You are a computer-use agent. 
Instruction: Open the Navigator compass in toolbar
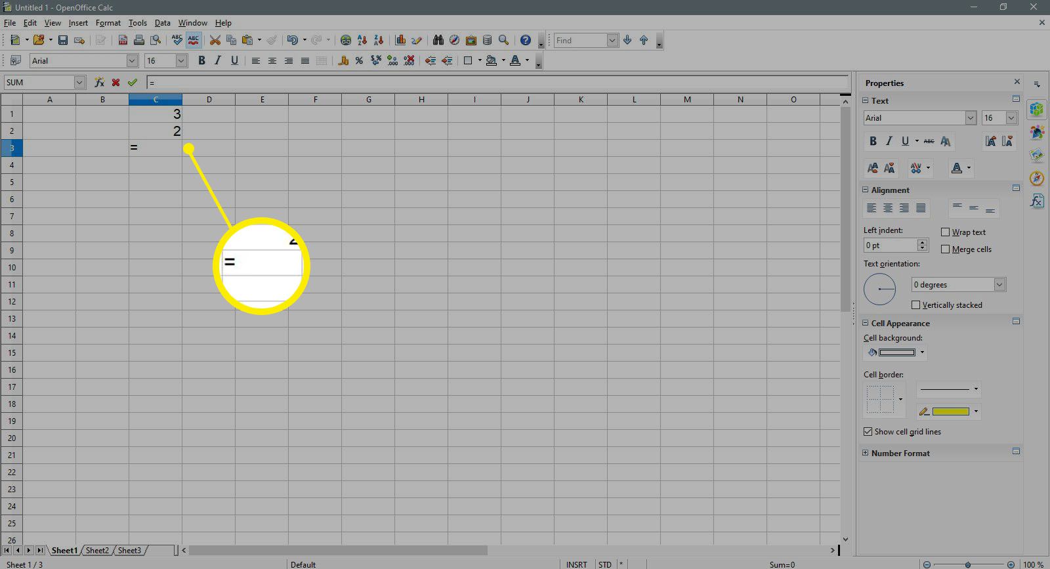pyautogui.click(x=454, y=40)
